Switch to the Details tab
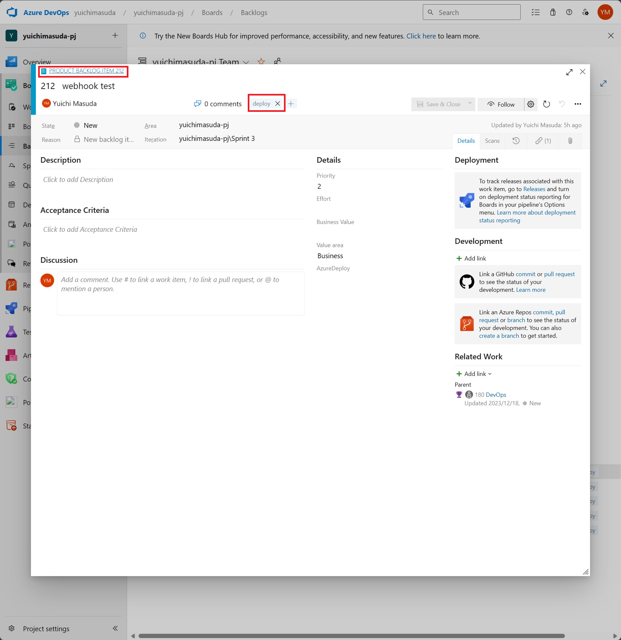Screen dimensions: 621x640 click(x=466, y=141)
